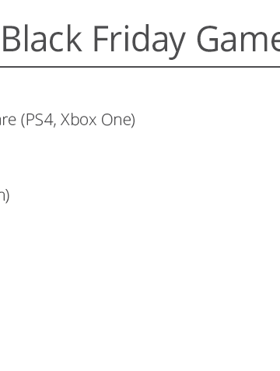The image size is (280, 371).
Task: Click the letter "k" ending Black
Action: click(x=74, y=38)
